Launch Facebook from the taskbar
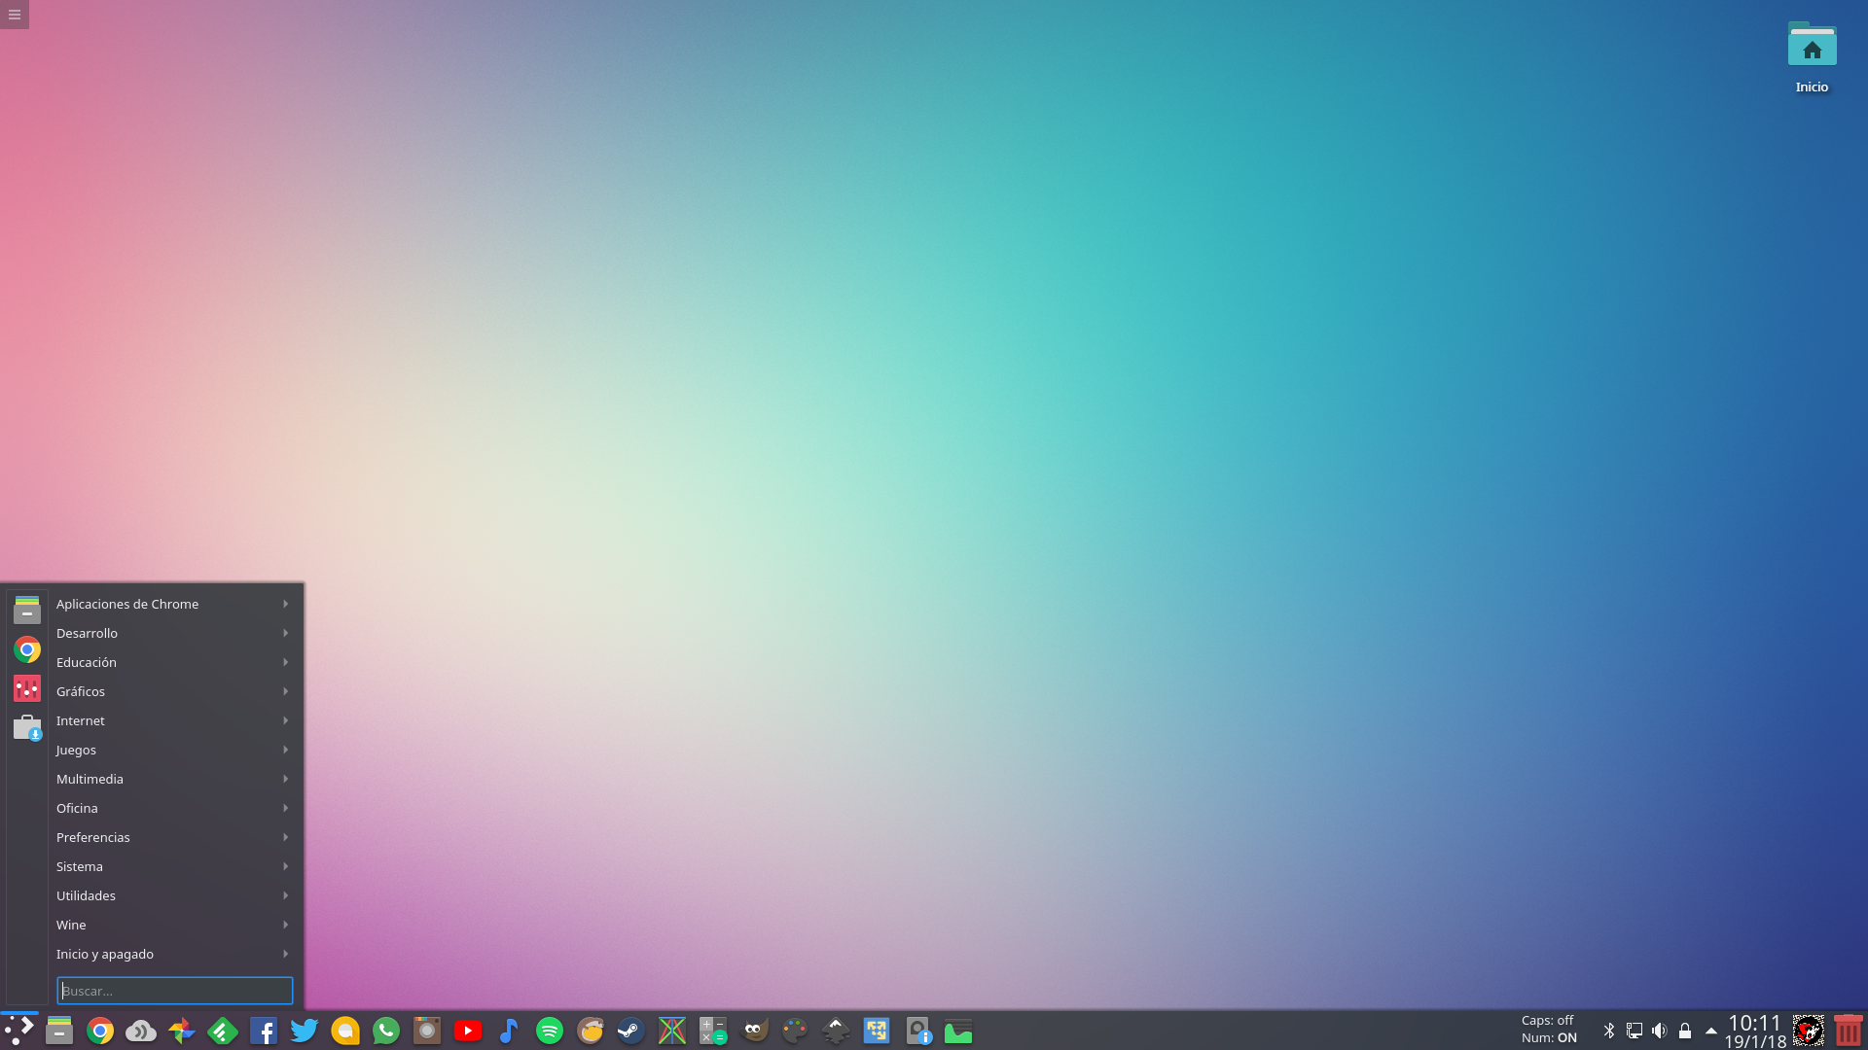 [264, 1031]
